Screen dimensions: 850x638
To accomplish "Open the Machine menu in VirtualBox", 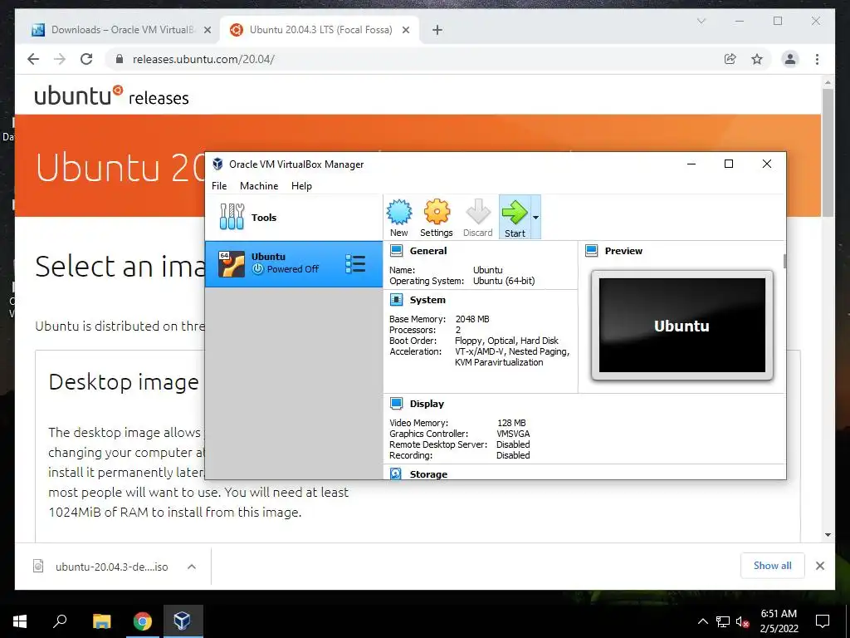I will 259,185.
